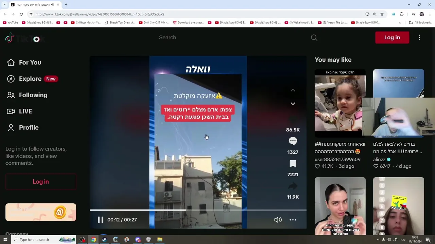Image resolution: width=435 pixels, height=244 pixels.
Task: Open comments with the speech-bubble icon
Action: coord(293,141)
